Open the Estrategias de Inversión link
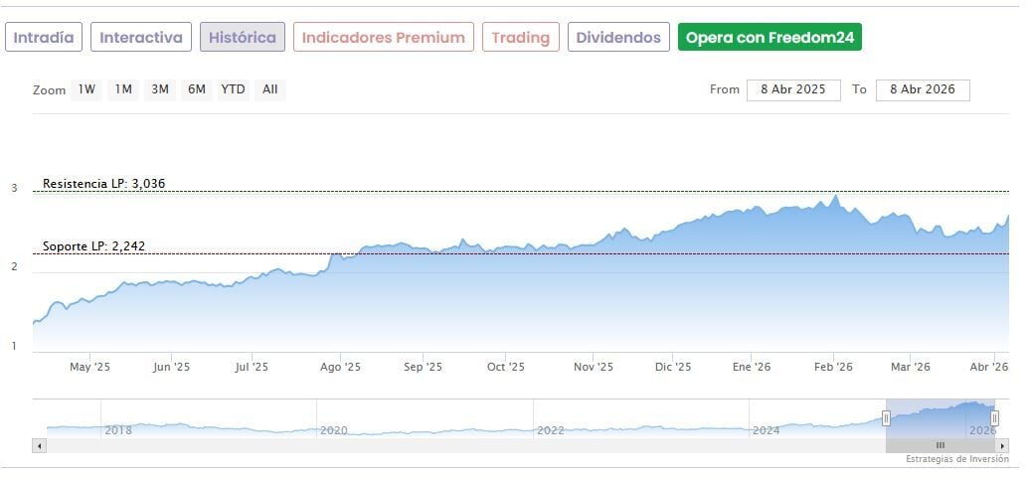Screen dimensions: 1027x478 (957, 459)
